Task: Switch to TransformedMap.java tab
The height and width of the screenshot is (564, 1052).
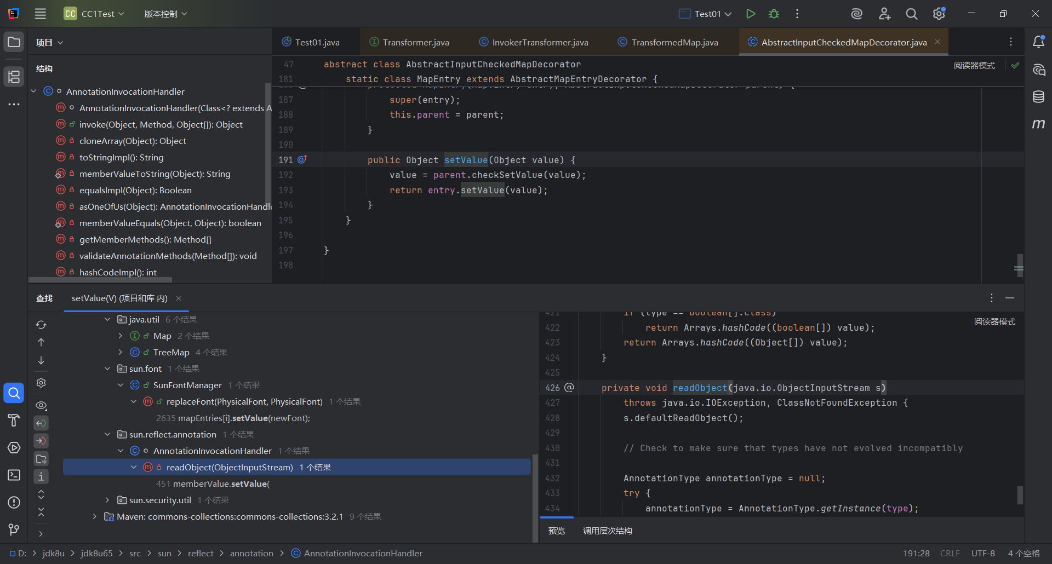Action: [x=668, y=42]
